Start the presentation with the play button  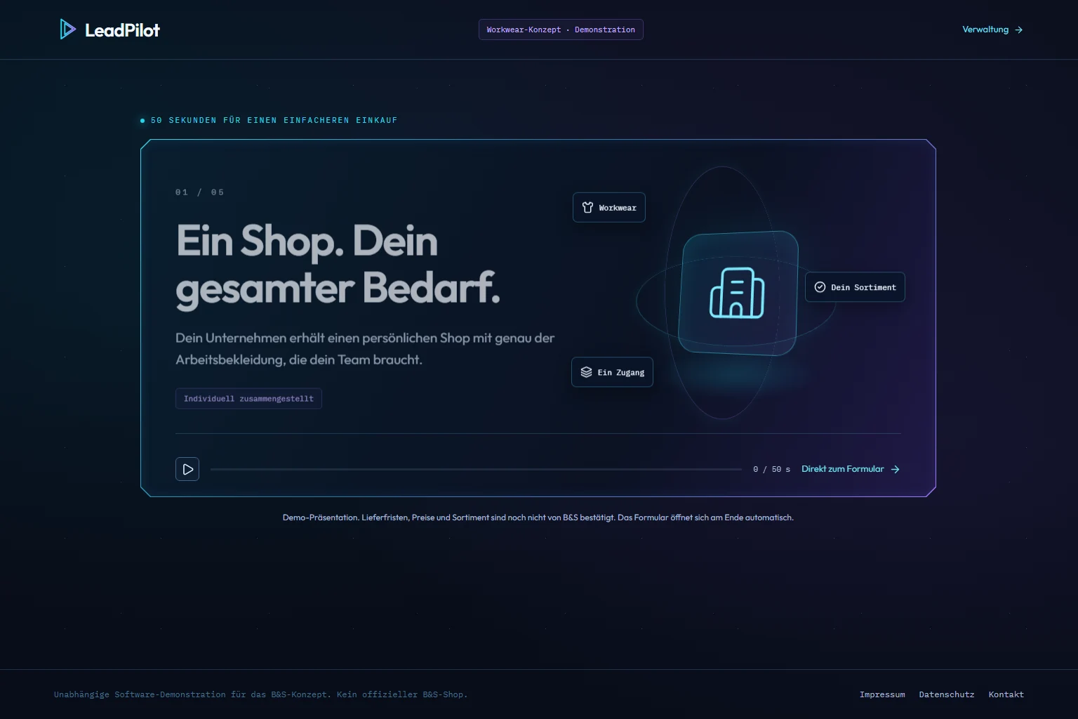(187, 469)
